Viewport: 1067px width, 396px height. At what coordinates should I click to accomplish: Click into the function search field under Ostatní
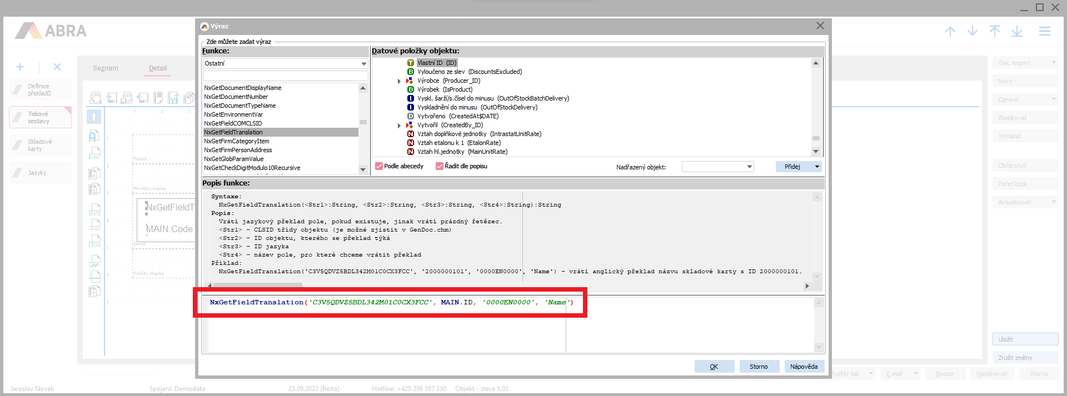285,76
